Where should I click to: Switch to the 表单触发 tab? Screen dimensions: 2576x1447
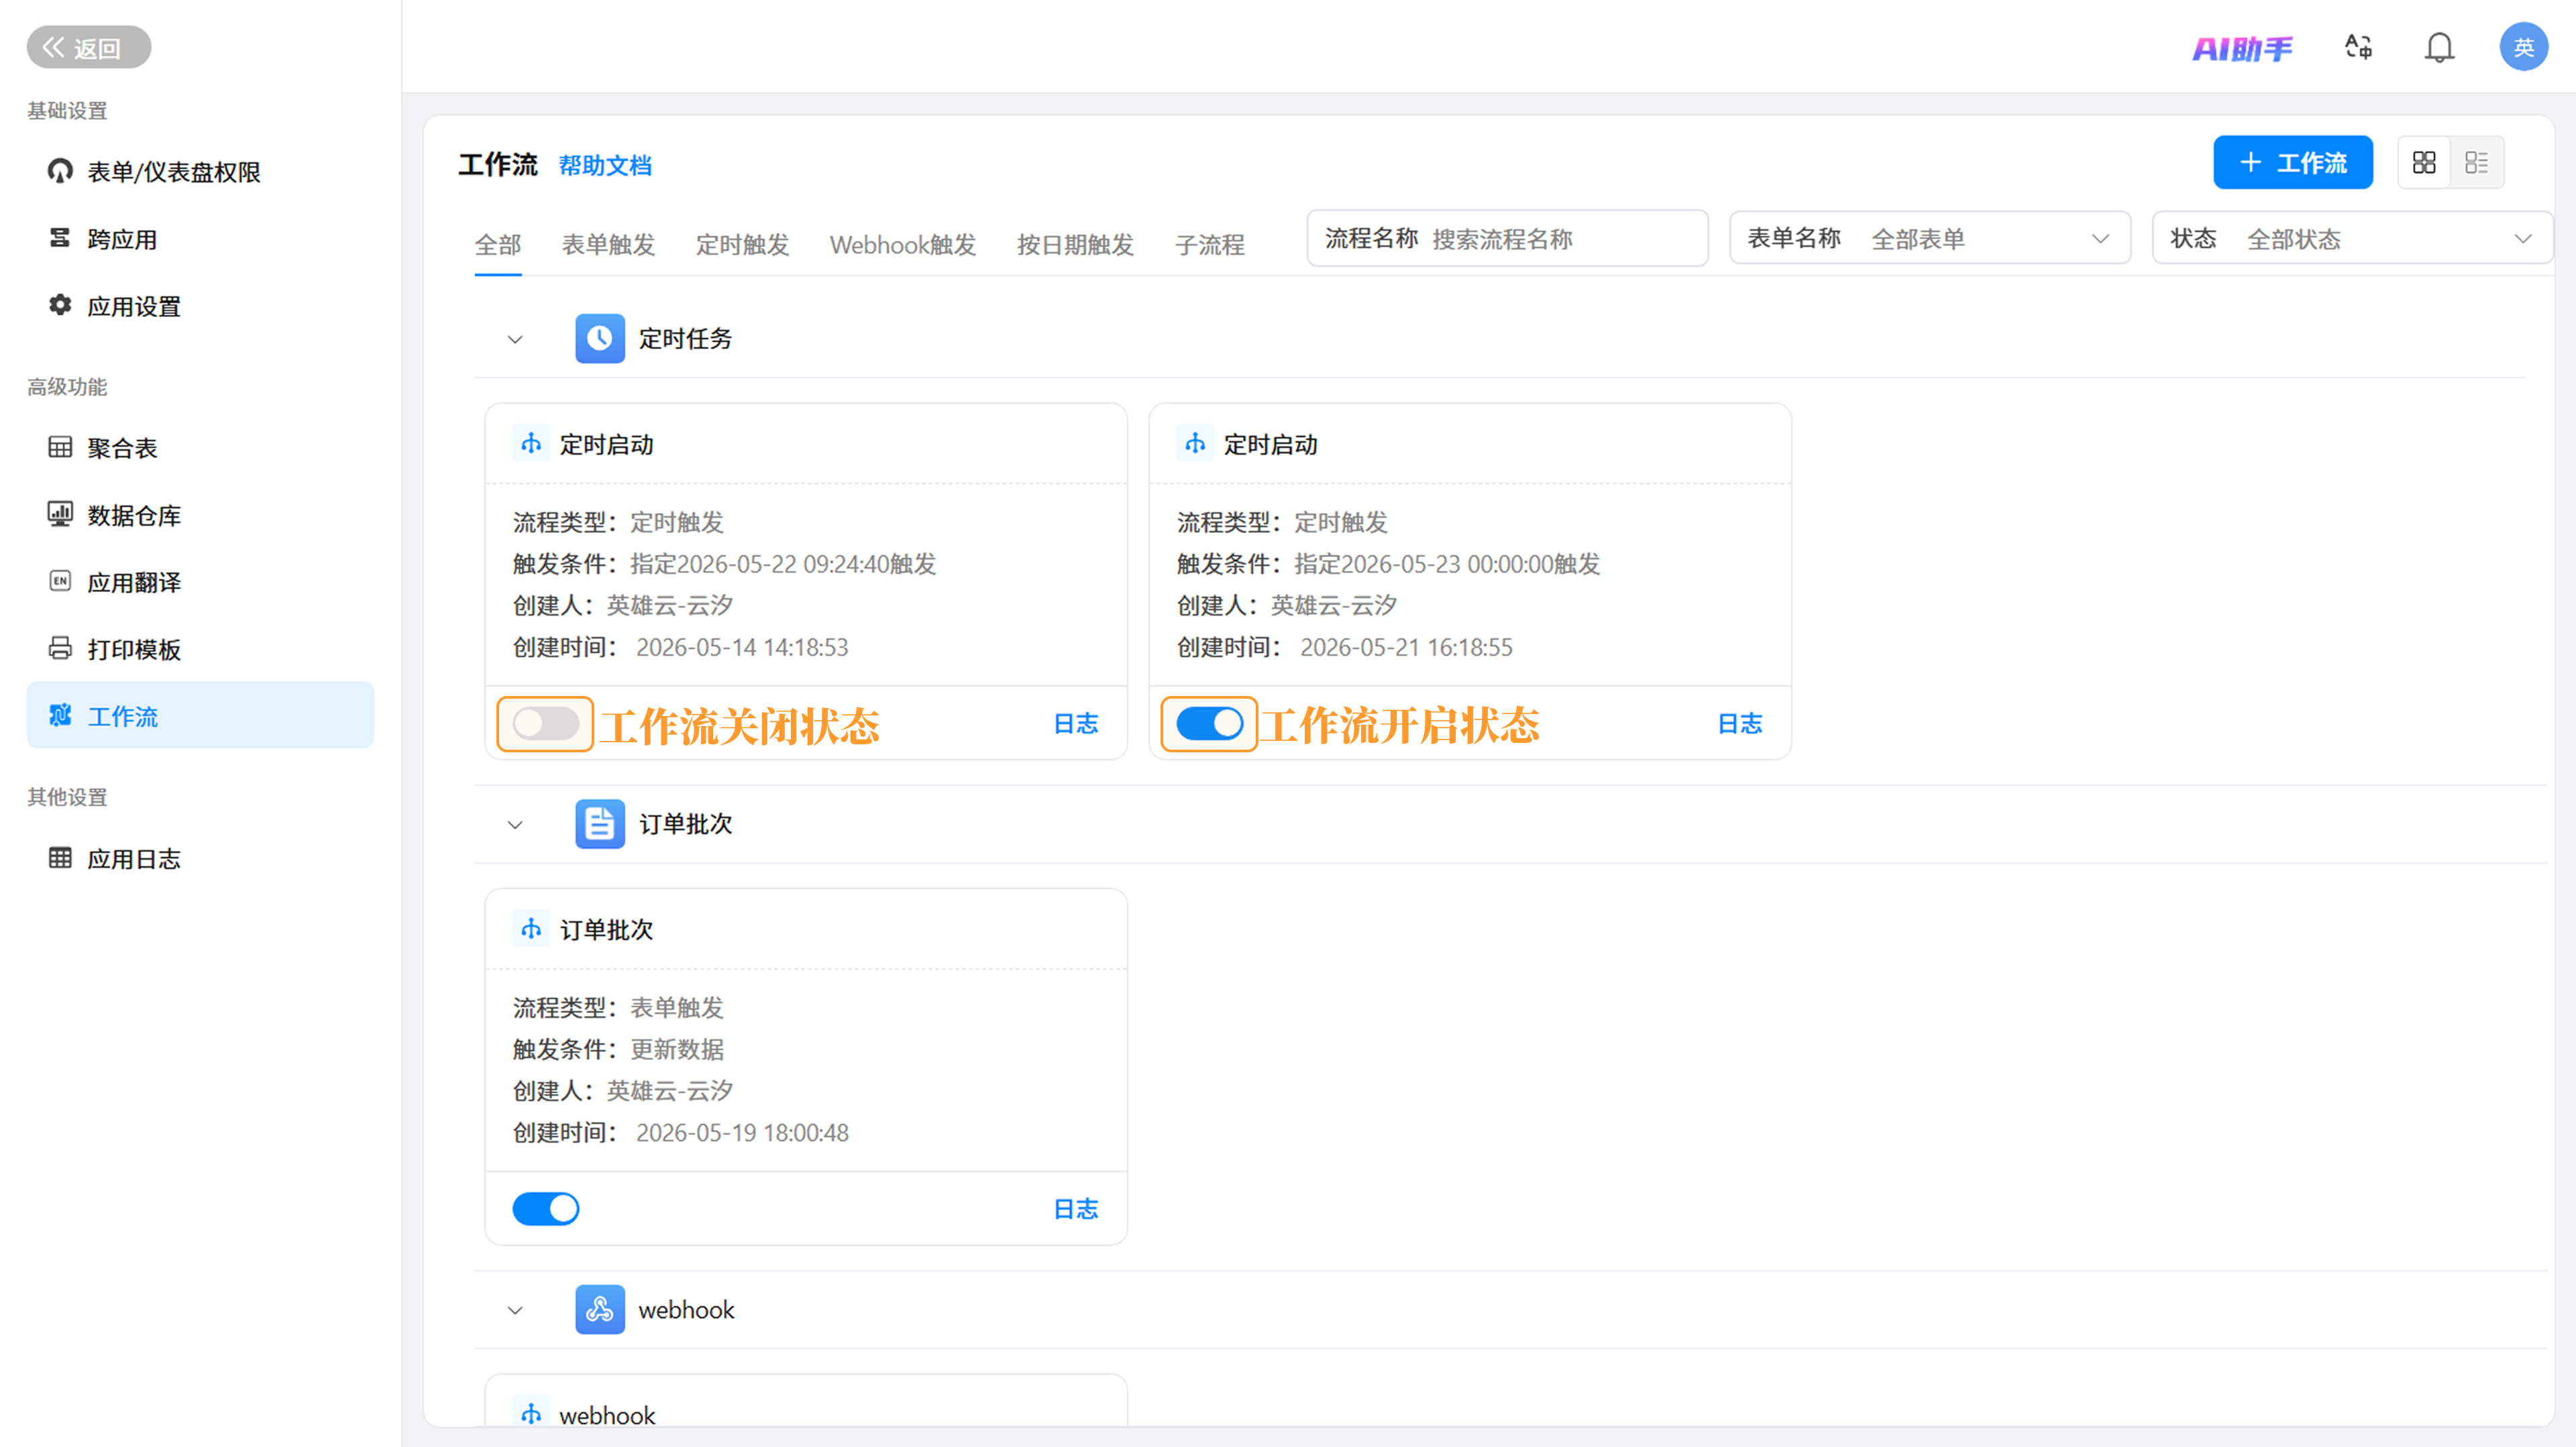[608, 244]
